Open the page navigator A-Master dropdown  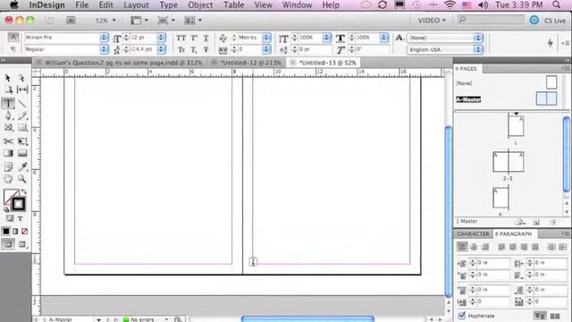tap(98, 319)
